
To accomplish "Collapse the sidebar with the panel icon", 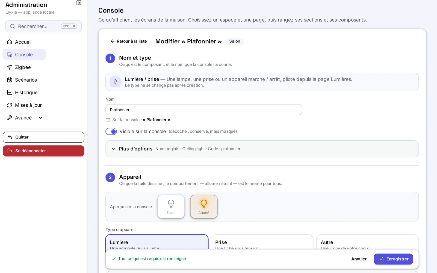I will [79, 3].
